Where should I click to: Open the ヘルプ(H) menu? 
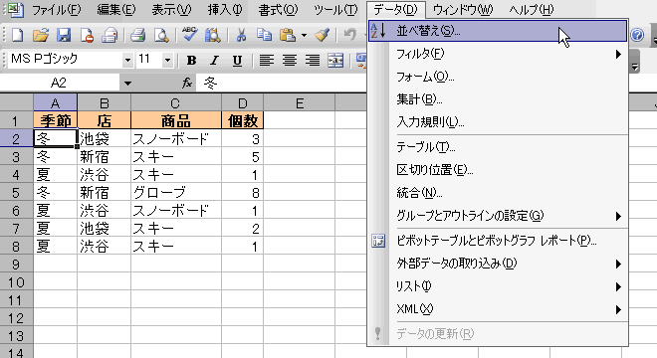tap(532, 10)
